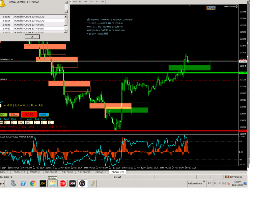Click the action center flag tray icon
This screenshot has height=202, width=253.
click(219, 183)
